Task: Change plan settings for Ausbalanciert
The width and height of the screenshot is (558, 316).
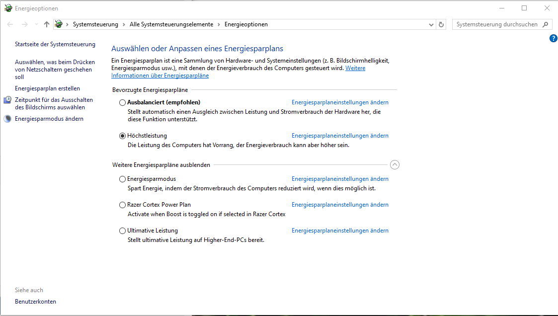Action: pos(340,102)
